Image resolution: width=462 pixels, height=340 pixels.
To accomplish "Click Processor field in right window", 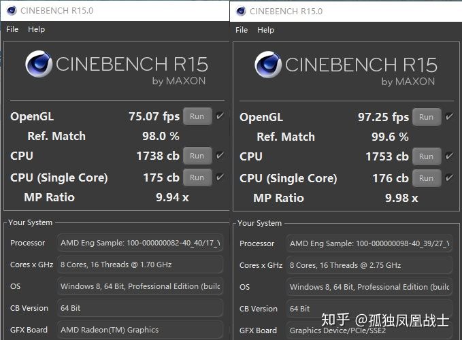I will point(369,243).
